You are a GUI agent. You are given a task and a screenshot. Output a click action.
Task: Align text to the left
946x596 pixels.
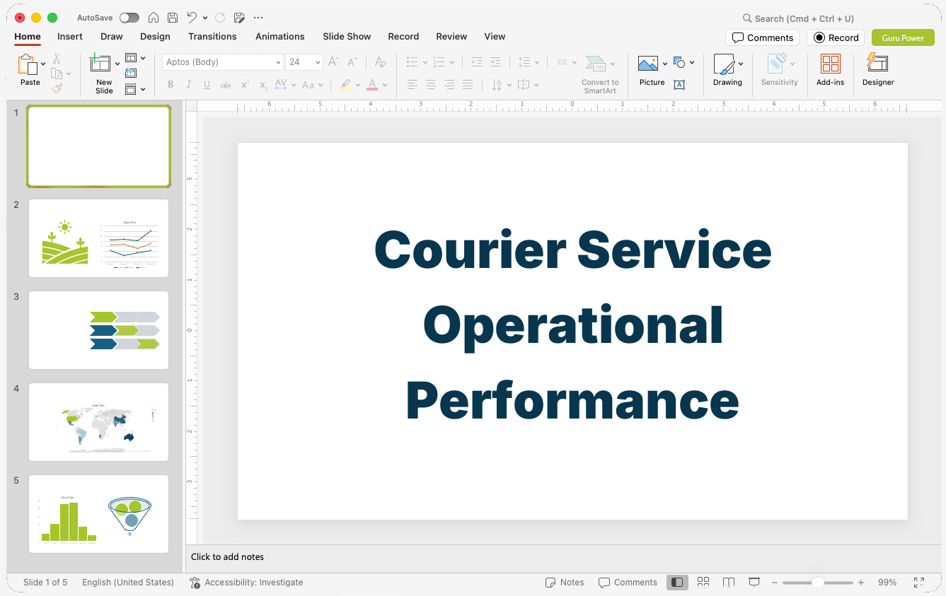(413, 85)
